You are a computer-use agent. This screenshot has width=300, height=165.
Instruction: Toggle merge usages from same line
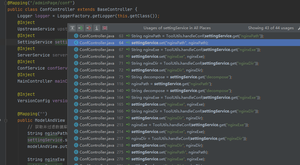[72, 28]
